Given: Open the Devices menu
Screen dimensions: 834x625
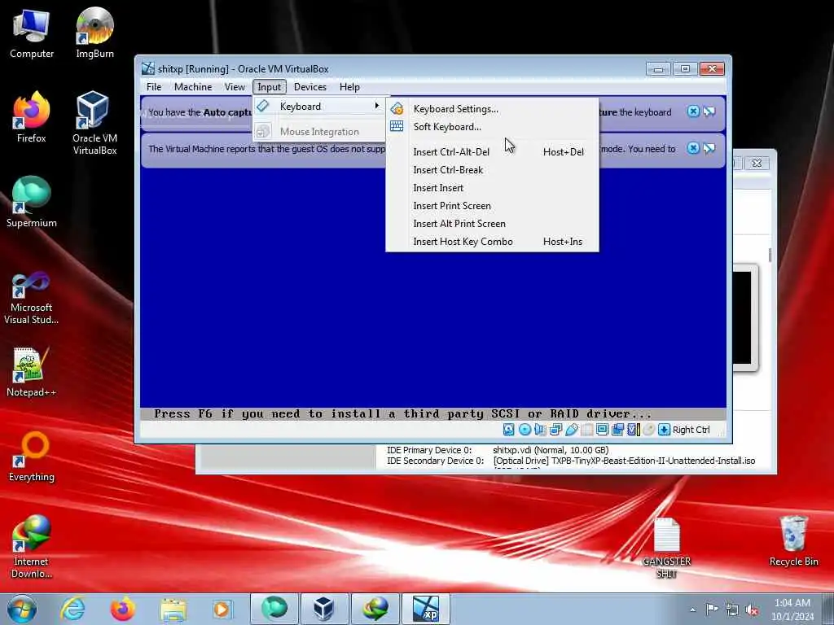Looking at the screenshot, I should point(310,86).
